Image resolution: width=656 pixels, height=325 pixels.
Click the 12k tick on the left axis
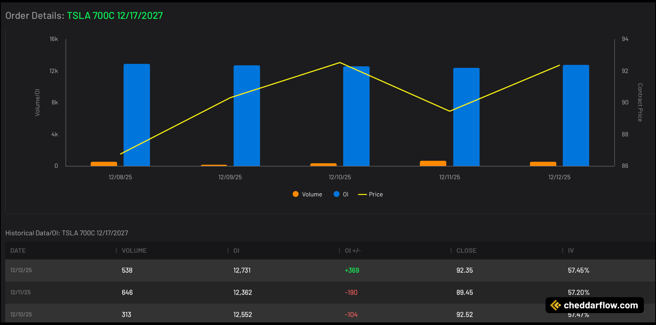coord(54,71)
